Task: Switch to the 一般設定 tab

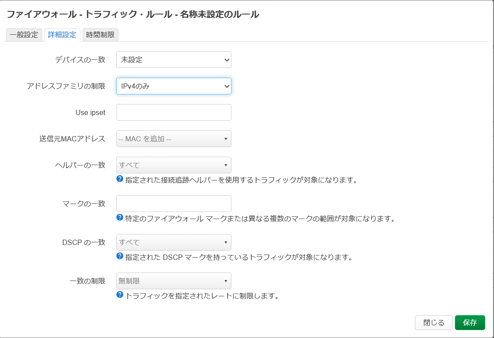Action: point(24,35)
